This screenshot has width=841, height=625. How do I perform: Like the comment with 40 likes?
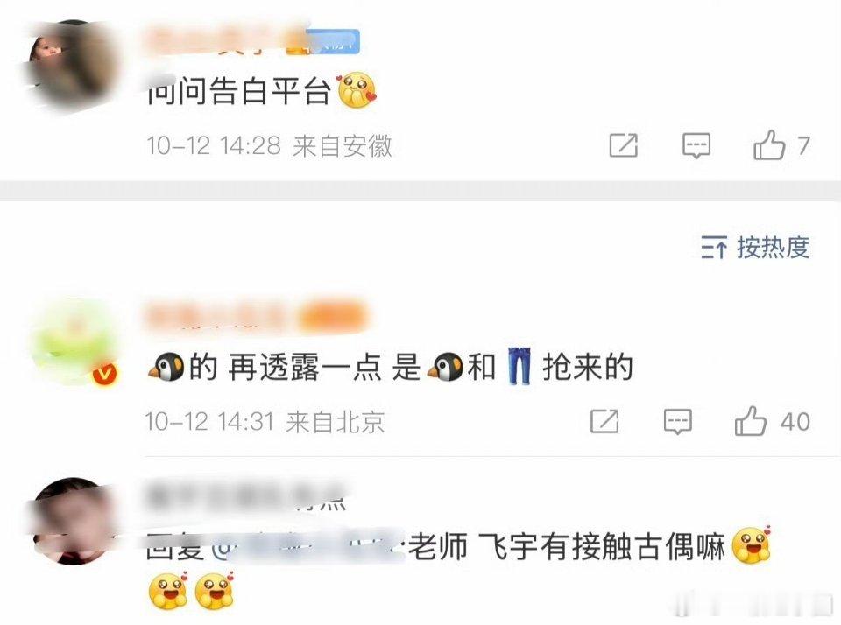pos(751,421)
